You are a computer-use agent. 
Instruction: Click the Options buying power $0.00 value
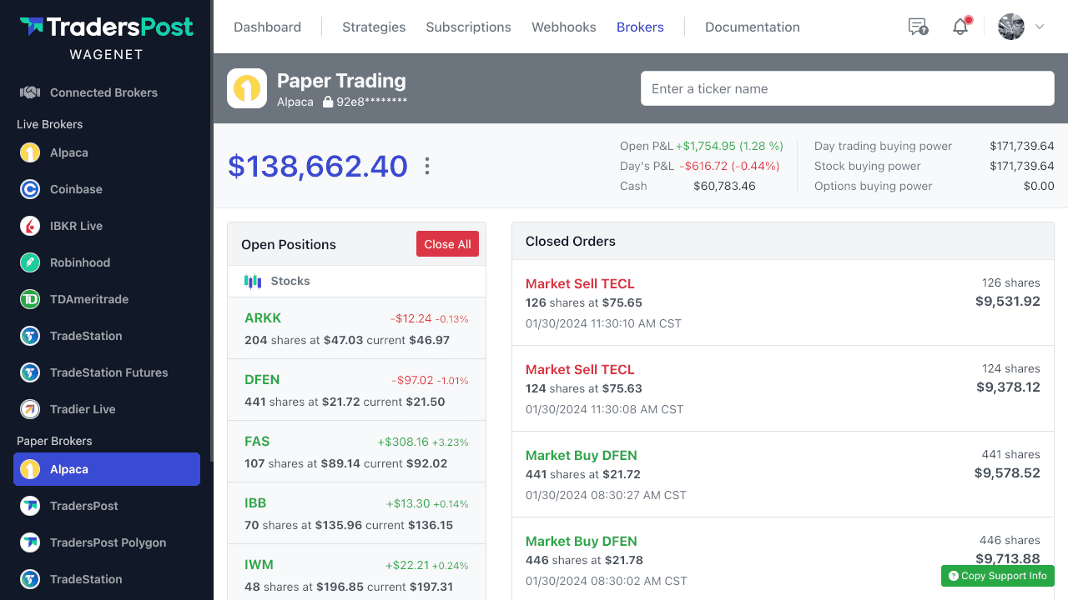(x=1039, y=186)
